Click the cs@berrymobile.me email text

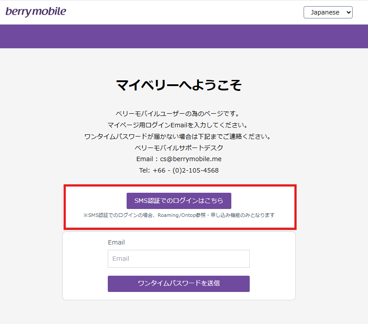[x=191, y=159]
